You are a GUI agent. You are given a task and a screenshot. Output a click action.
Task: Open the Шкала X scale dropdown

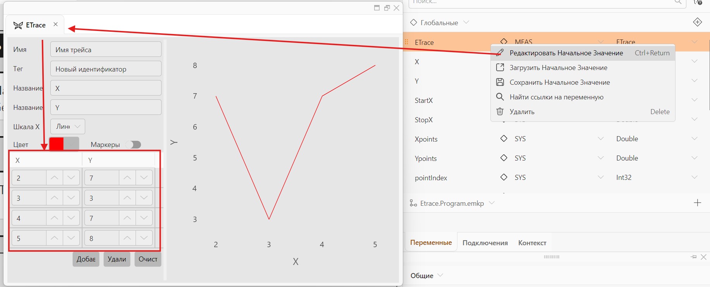pos(68,126)
